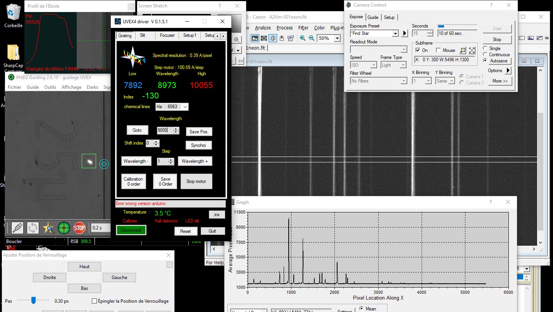Screen dimensions: 553x312
Task: Switch to the Focuser tab in UVEX4 driver
Action: point(167,35)
